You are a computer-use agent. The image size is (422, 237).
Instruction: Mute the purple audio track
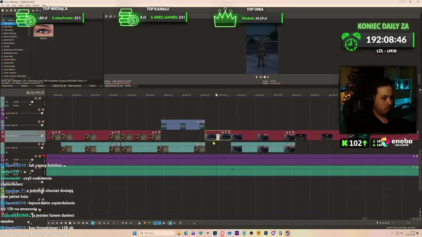[x=36, y=156]
